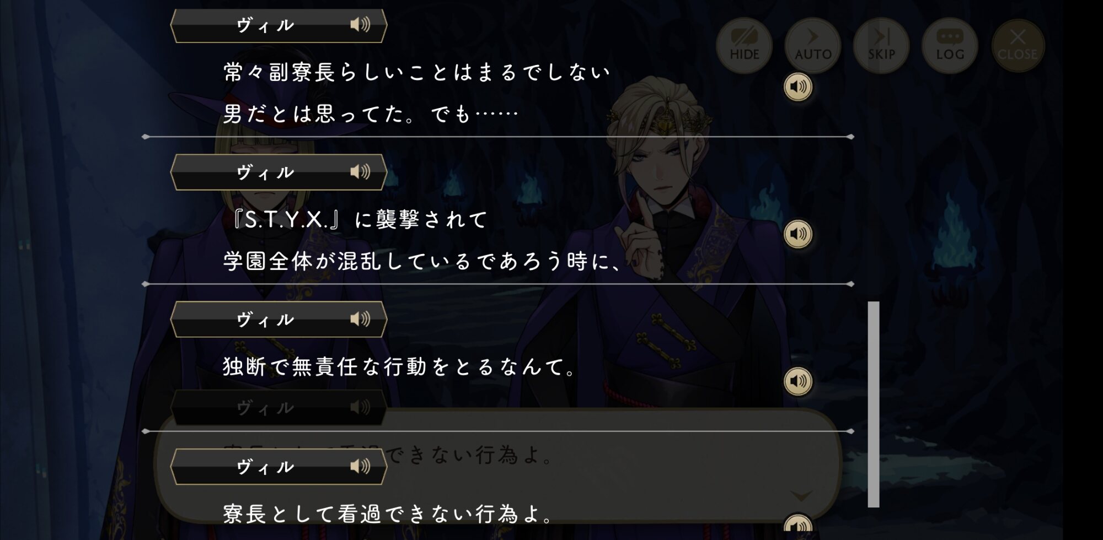Tap the dimmed ヴィル name plate behind log

[279, 408]
